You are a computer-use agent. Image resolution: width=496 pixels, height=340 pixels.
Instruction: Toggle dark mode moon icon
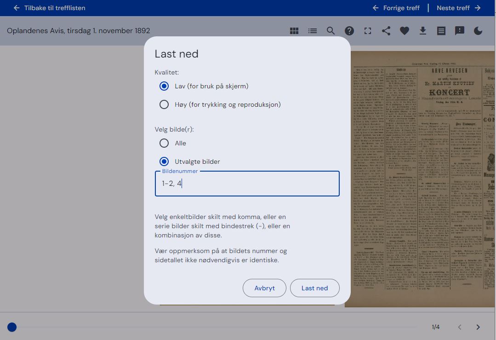pos(478,31)
